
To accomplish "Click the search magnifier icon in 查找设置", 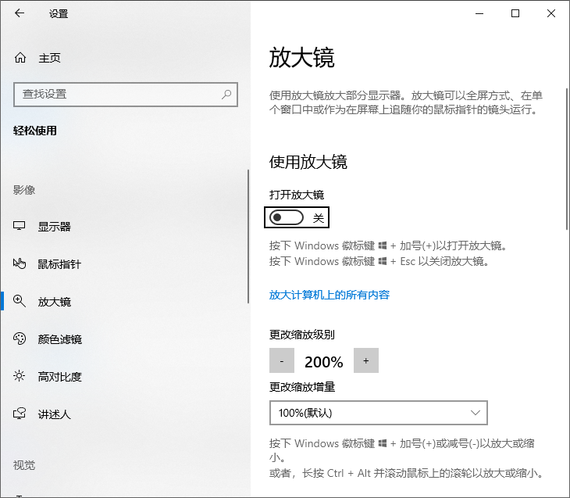I will pos(226,95).
